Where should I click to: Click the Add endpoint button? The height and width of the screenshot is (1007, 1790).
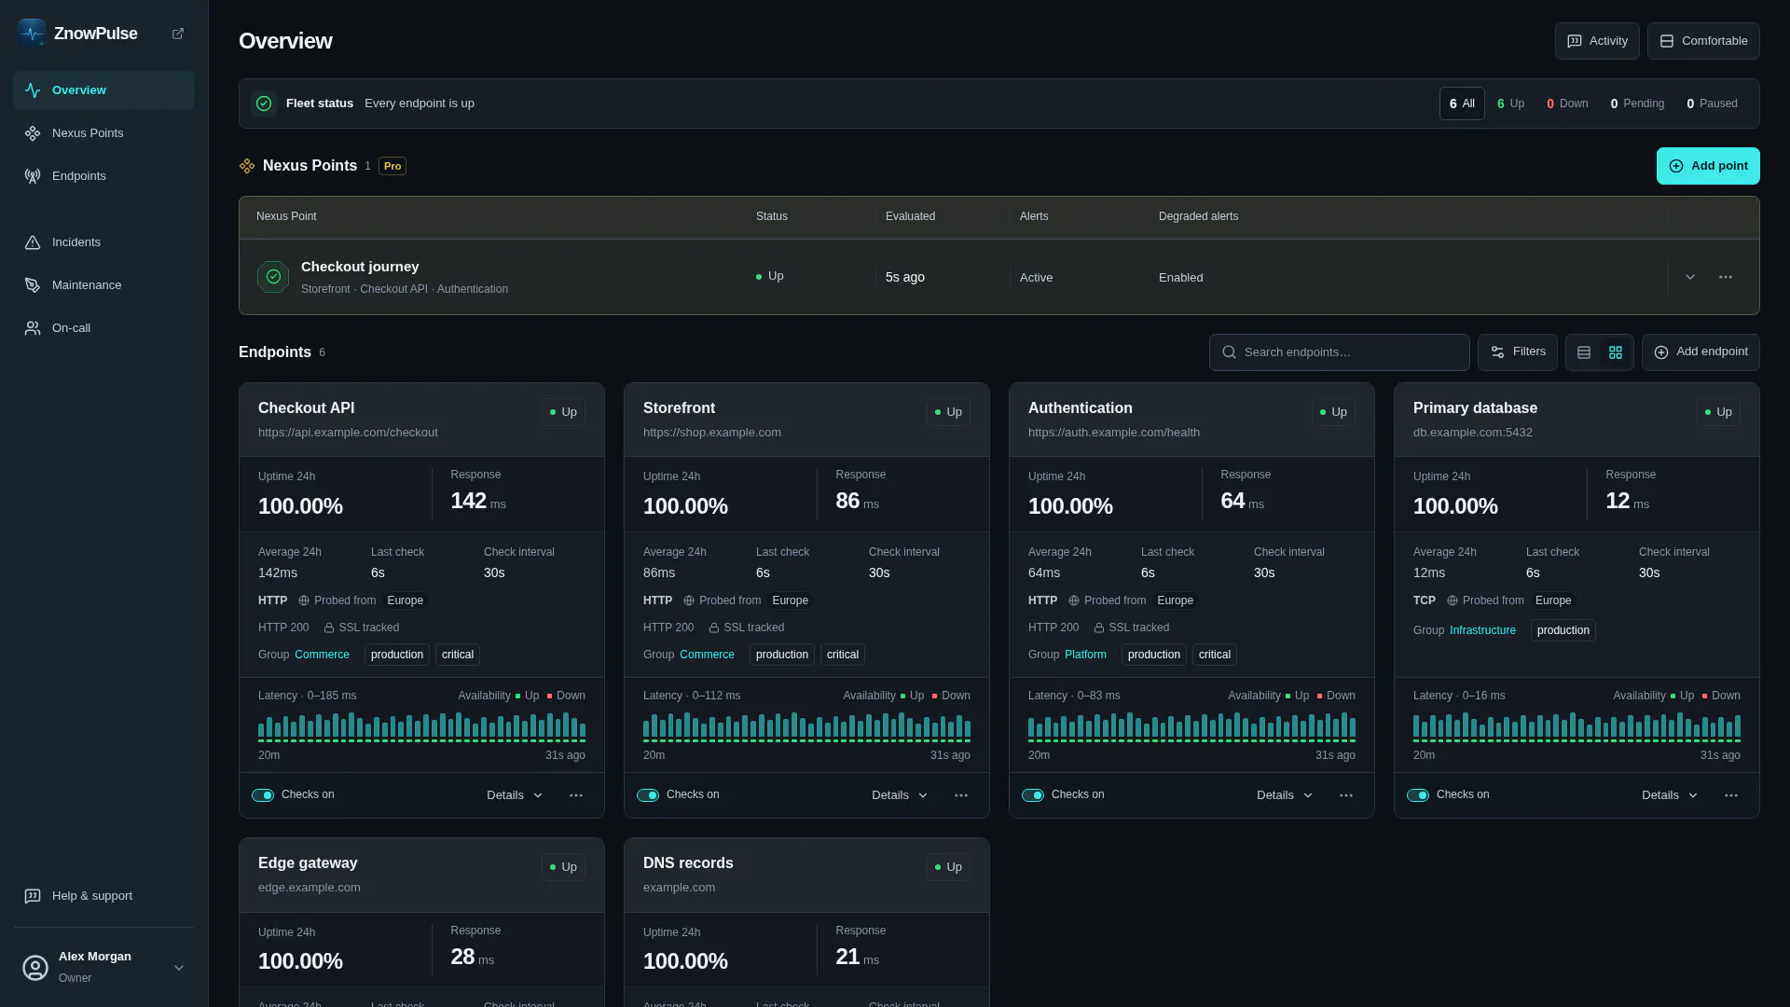pyautogui.click(x=1700, y=352)
